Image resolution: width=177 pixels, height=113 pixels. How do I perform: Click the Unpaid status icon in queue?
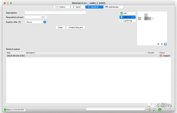tap(161, 56)
